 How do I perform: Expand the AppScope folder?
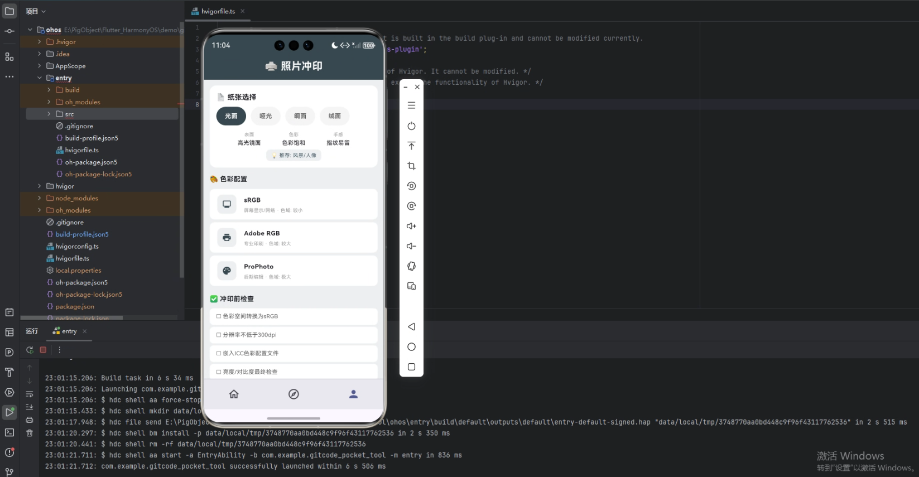[x=40, y=66]
